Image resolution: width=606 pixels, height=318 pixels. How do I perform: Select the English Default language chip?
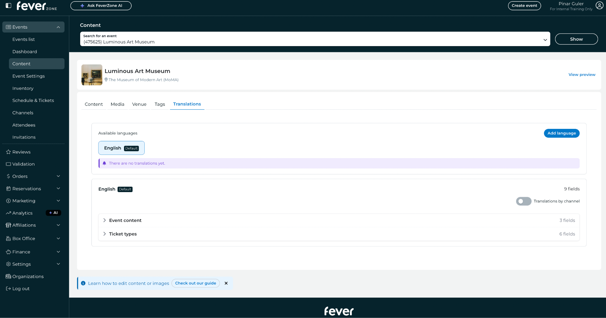coord(121,148)
